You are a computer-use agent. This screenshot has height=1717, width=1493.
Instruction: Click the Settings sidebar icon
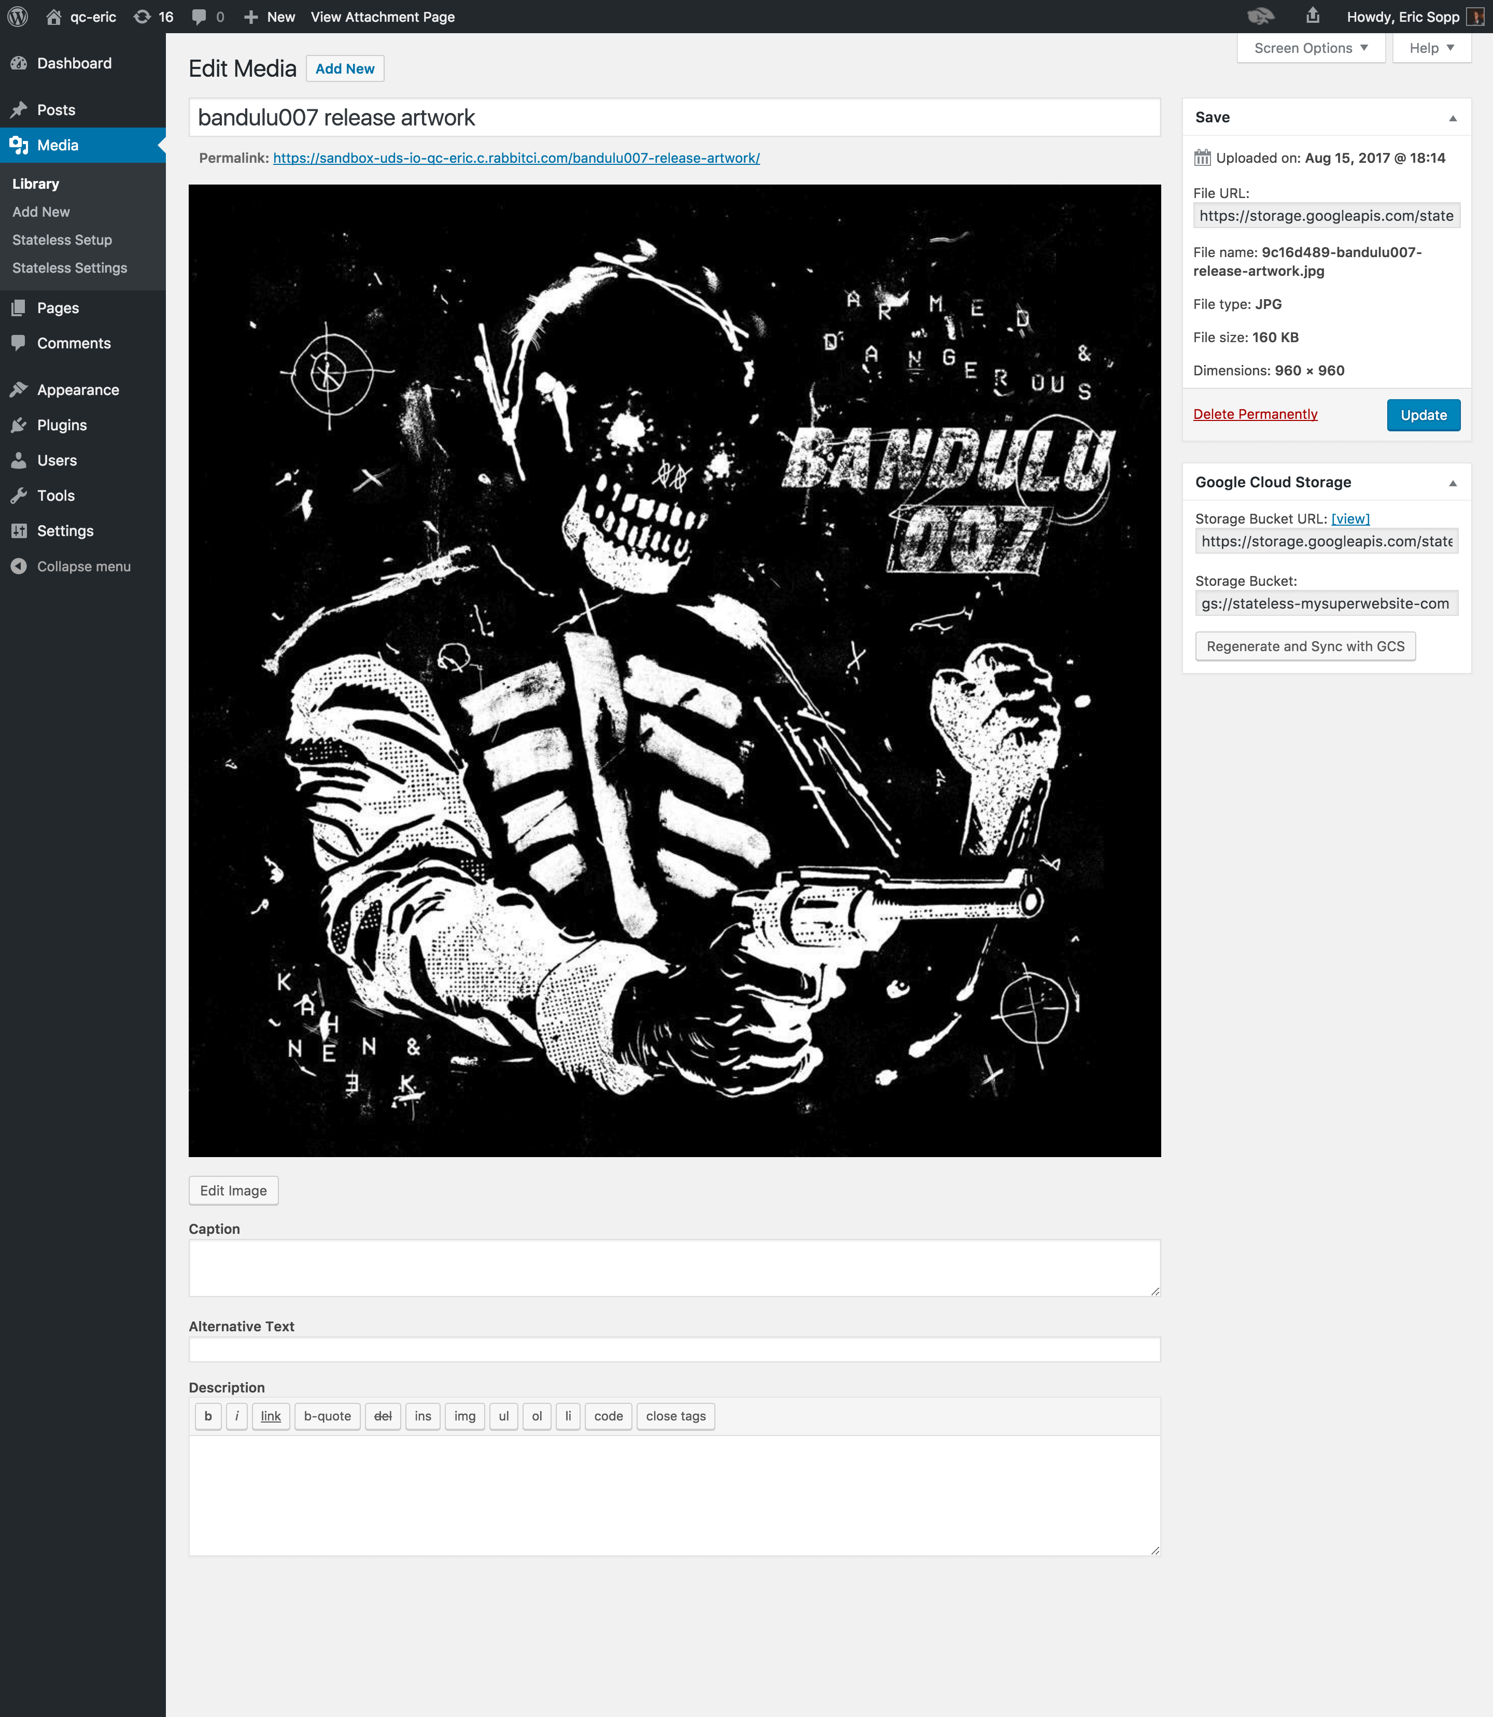click(20, 530)
